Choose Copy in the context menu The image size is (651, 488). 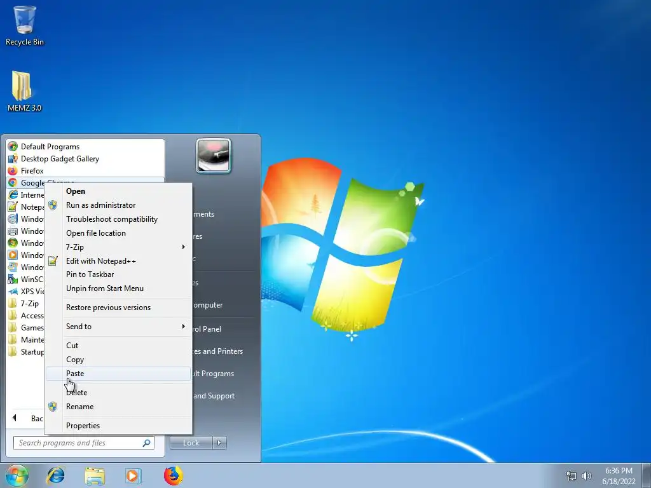(x=118, y=360)
